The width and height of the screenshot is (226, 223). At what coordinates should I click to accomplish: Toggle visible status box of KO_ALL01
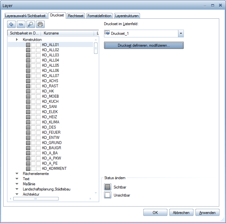pos(28,45)
